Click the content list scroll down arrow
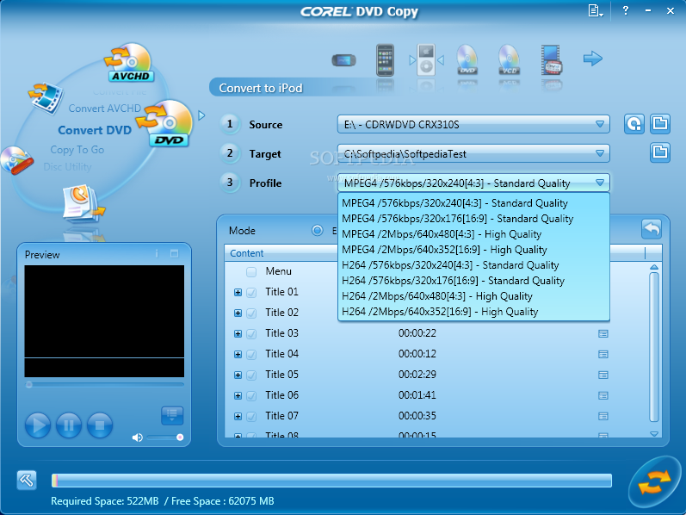Screen dimensions: 686x515 pyautogui.click(x=654, y=434)
